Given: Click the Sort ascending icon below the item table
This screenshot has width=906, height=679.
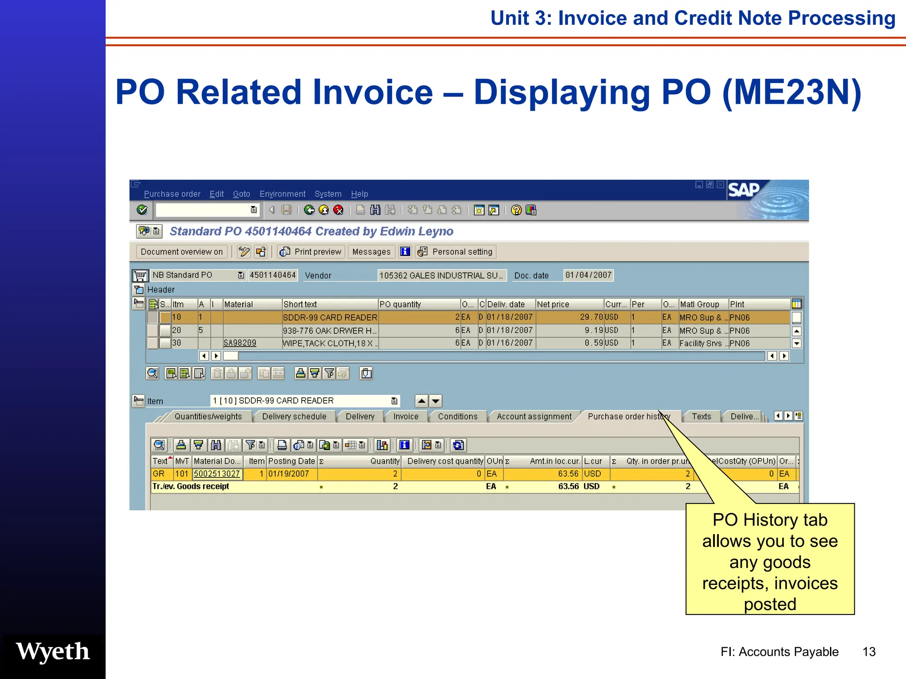Looking at the screenshot, I should 300,374.
